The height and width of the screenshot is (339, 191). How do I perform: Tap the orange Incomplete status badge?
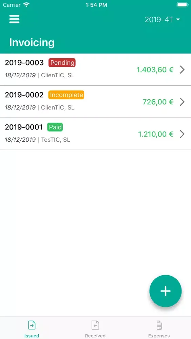point(66,95)
